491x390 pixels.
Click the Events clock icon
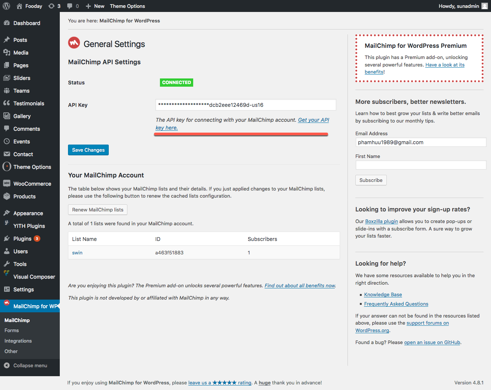[x=7, y=141]
